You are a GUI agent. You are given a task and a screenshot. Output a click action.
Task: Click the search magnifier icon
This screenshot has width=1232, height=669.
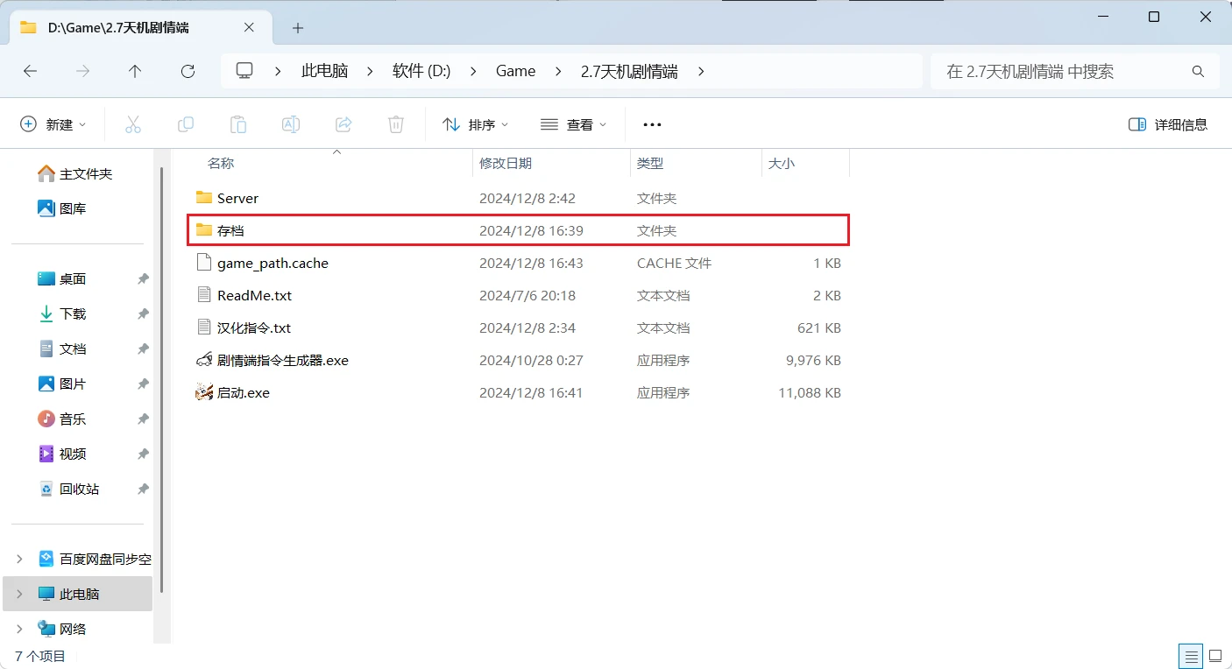(1198, 72)
